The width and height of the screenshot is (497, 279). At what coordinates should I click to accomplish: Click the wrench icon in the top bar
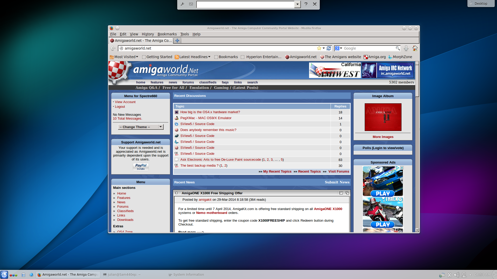pyautogui.click(x=182, y=4)
